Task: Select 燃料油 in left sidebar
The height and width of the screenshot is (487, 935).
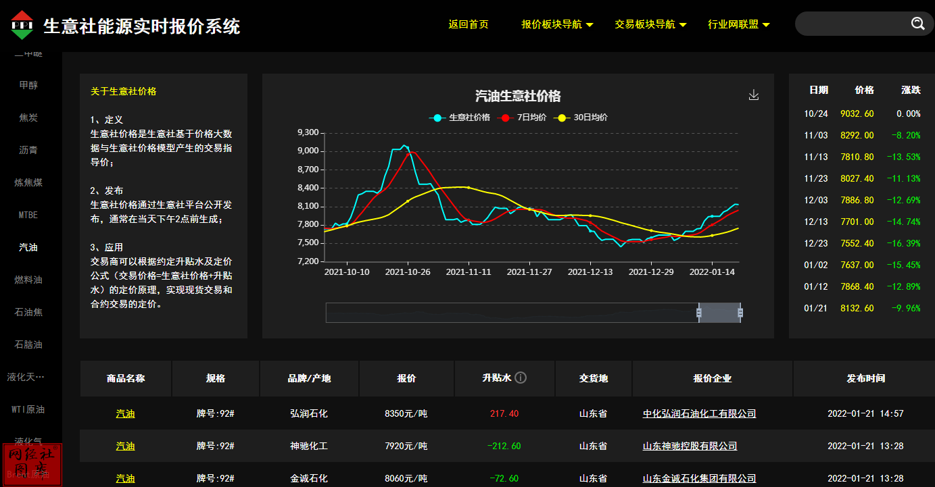Action: (x=28, y=280)
